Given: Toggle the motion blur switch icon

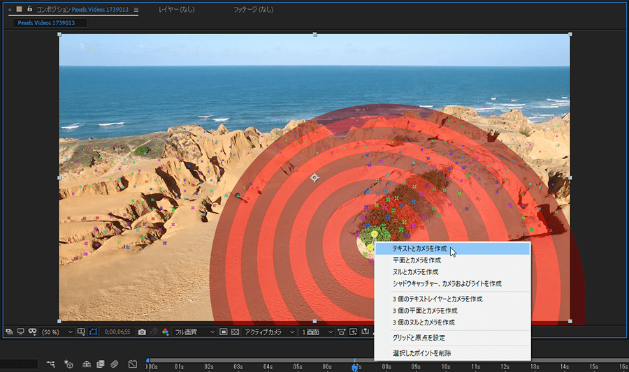Looking at the screenshot, I should 115,364.
